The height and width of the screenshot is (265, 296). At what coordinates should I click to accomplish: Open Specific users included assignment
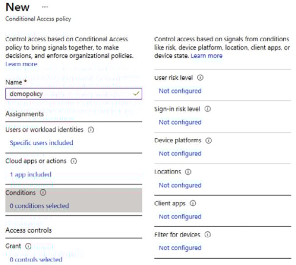(42, 143)
